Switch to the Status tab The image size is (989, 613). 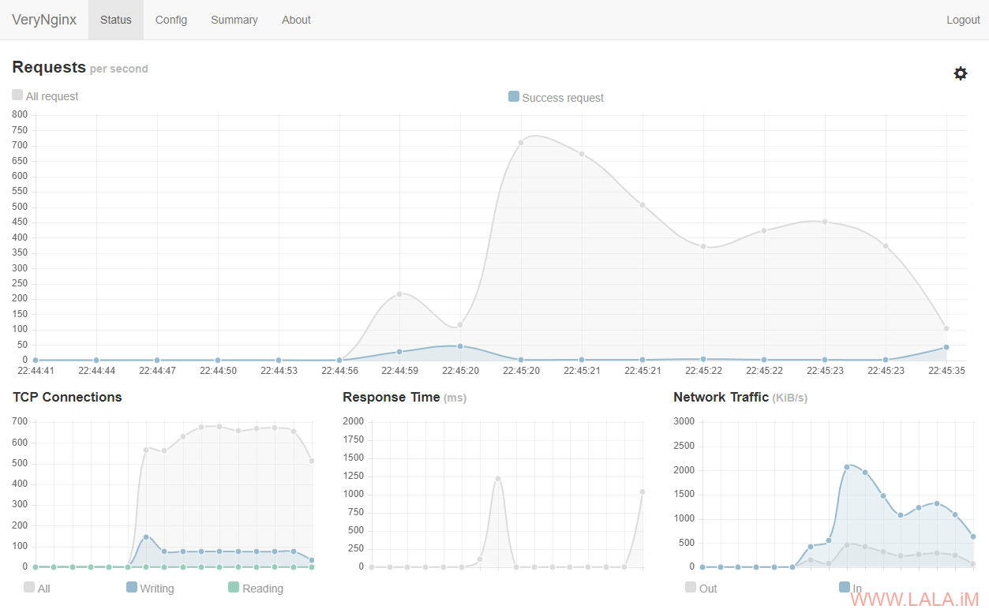[x=116, y=20]
